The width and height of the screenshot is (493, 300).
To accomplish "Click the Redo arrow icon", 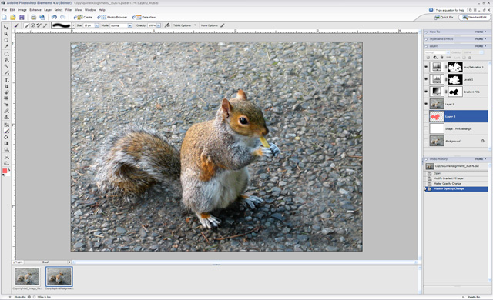I will 63,17.
